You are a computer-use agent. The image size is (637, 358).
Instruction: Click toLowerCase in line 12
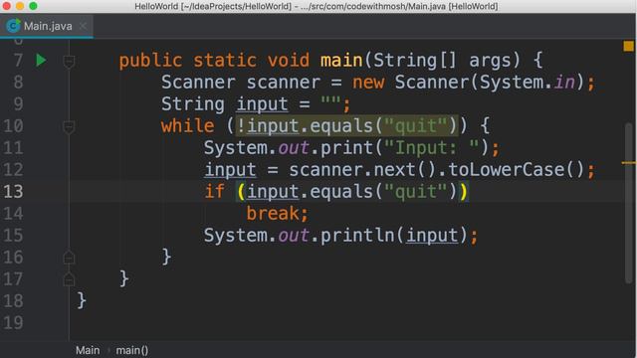[x=506, y=169]
